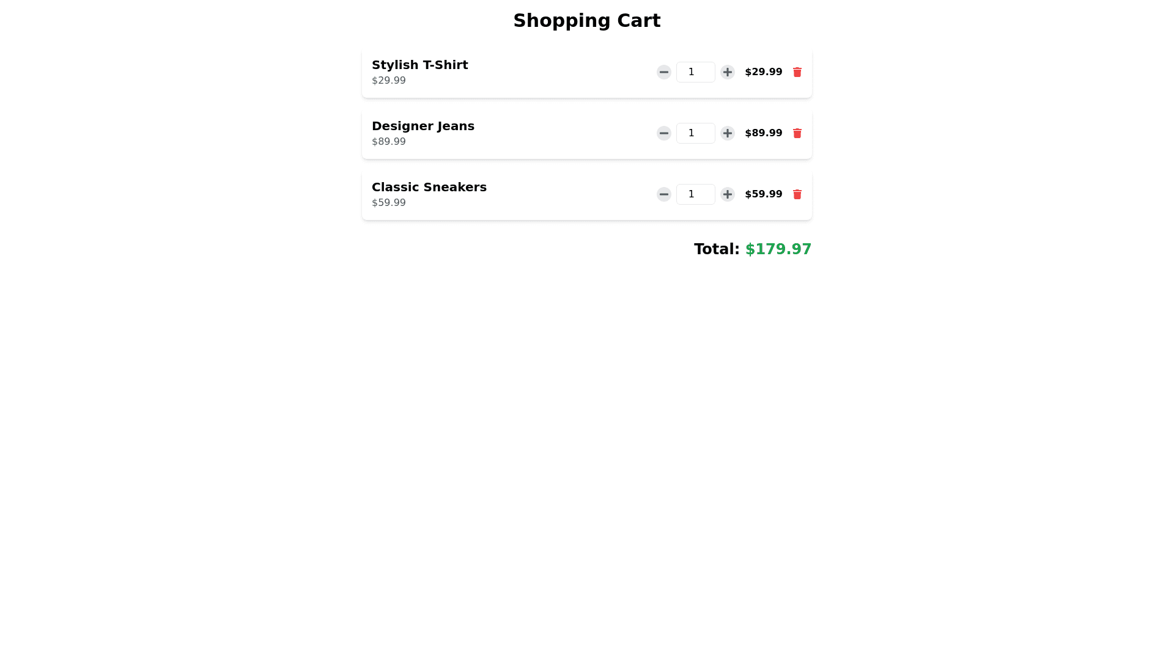The width and height of the screenshot is (1174, 660).
Task: Remove Classic Sneakers using trash icon
Action: point(797,194)
